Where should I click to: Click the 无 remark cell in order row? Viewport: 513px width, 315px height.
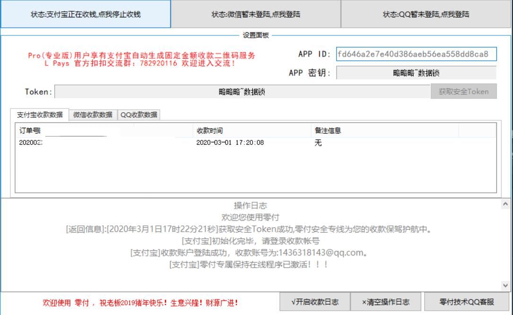click(318, 143)
